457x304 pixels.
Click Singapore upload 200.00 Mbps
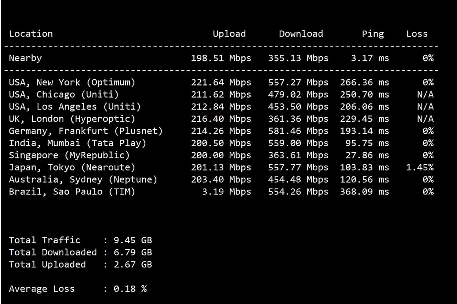point(221,155)
